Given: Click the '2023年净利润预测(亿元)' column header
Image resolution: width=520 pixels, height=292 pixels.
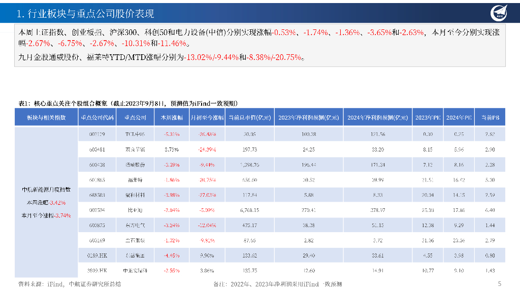Looking at the screenshot, I should click(309, 118).
